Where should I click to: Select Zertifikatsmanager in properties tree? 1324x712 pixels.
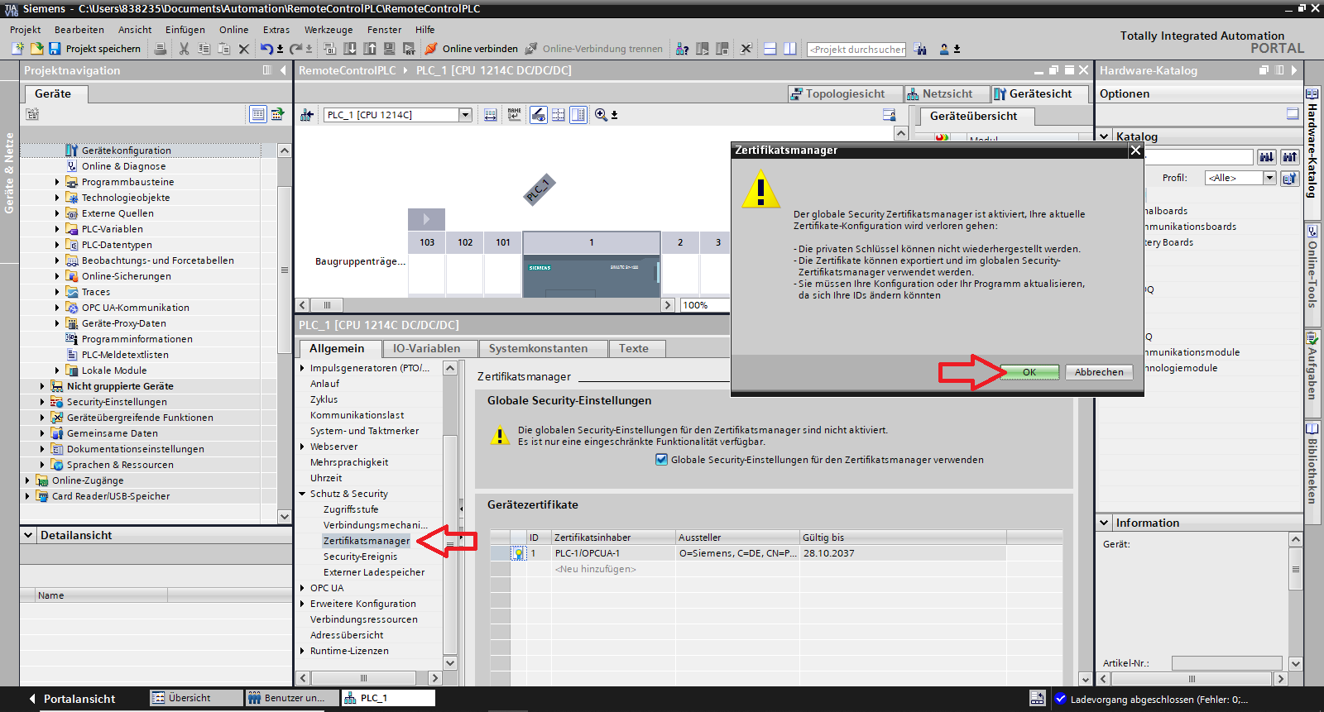pos(367,541)
